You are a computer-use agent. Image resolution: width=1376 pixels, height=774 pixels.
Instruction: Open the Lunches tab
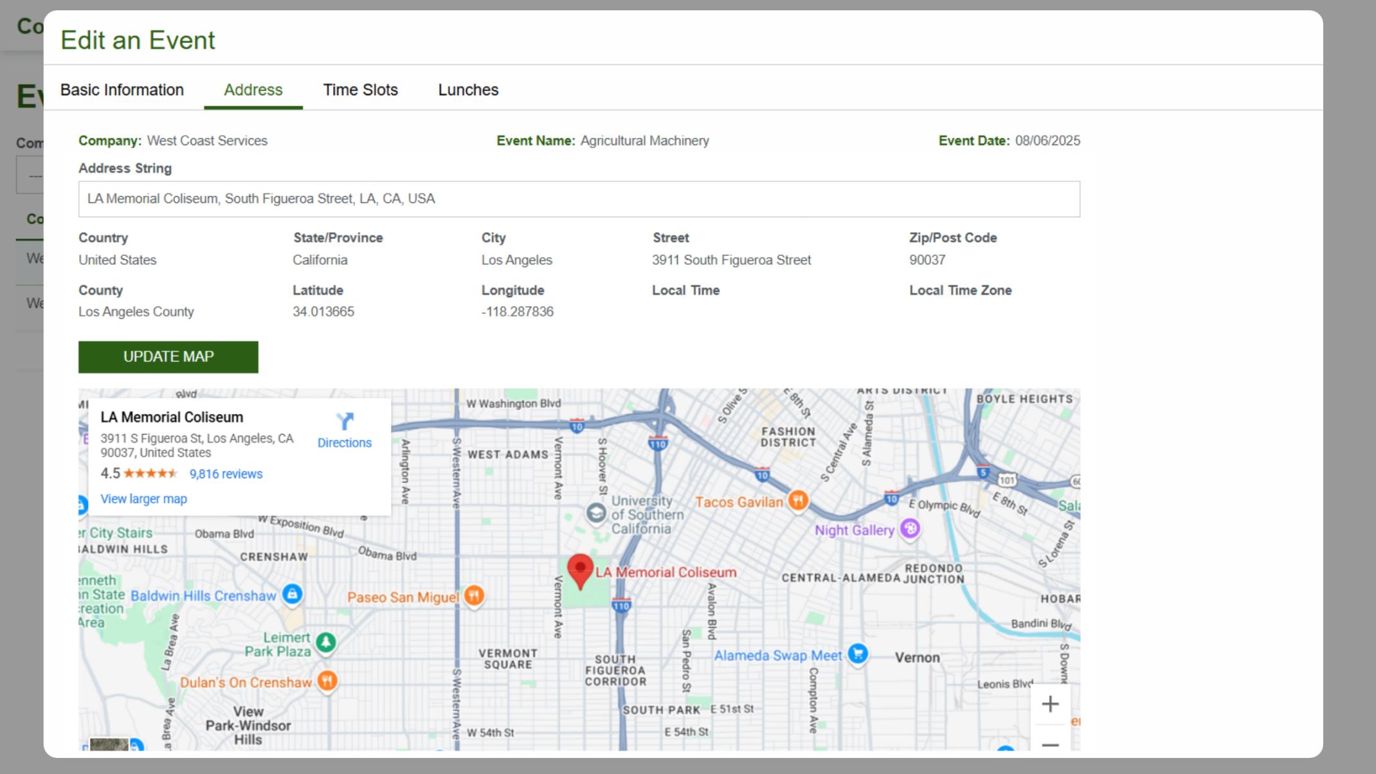tap(469, 90)
